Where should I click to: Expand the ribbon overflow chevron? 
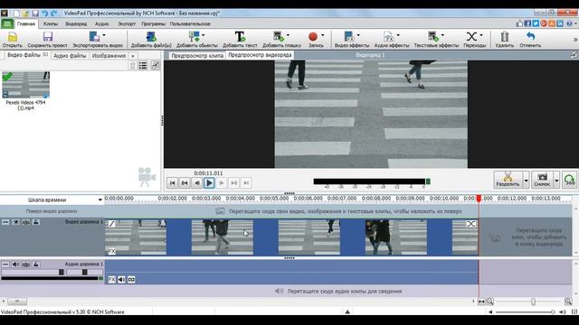575,40
